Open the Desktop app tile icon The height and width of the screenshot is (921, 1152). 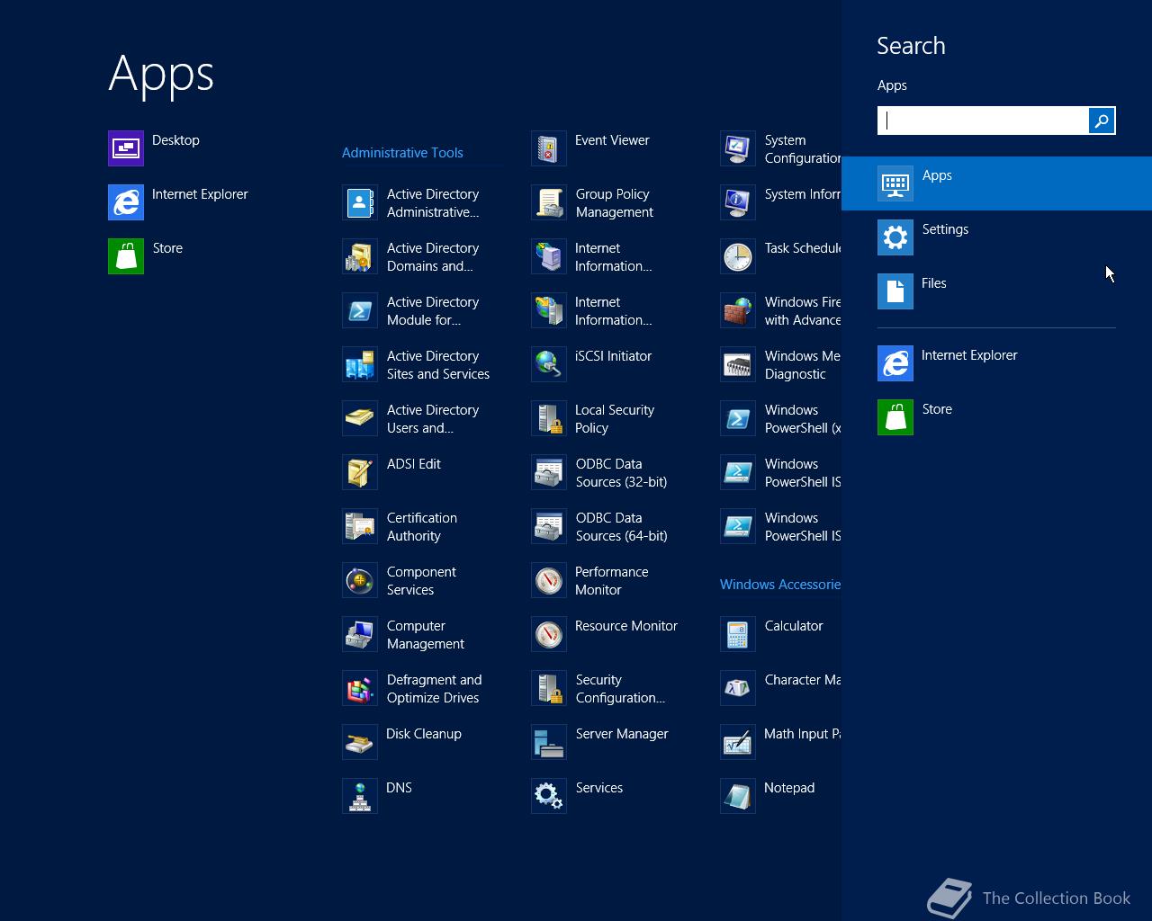[x=126, y=148]
